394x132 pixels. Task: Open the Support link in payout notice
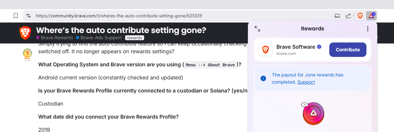pyautogui.click(x=306, y=82)
